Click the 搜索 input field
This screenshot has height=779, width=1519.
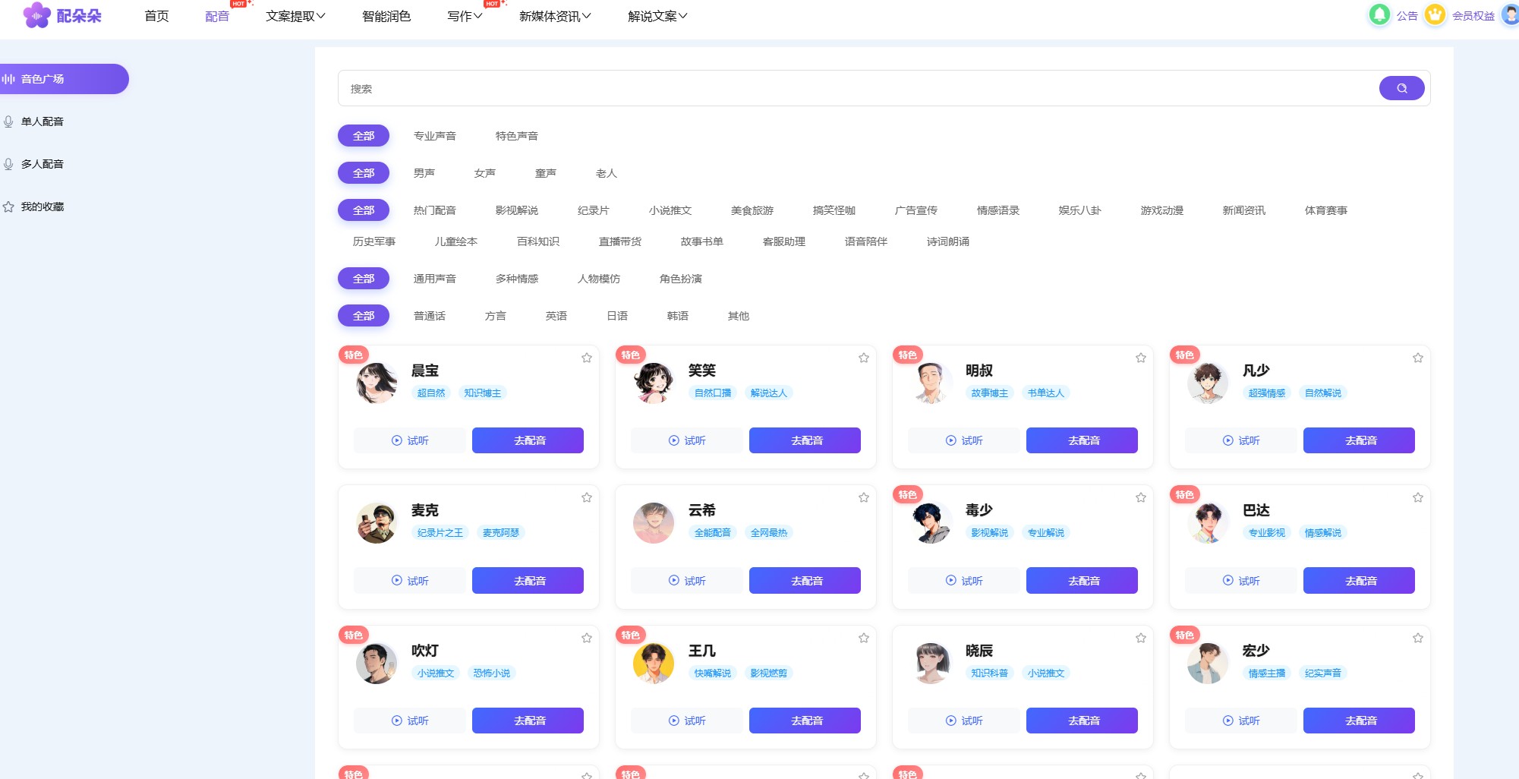(x=858, y=88)
